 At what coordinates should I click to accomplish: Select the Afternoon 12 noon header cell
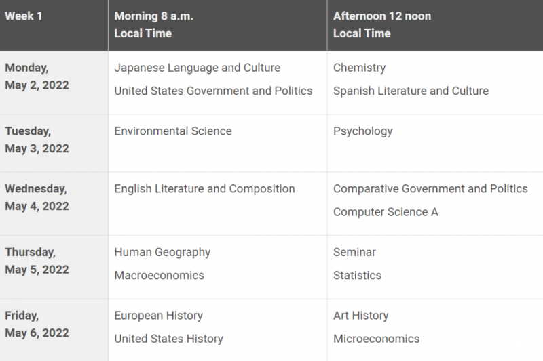(435, 25)
